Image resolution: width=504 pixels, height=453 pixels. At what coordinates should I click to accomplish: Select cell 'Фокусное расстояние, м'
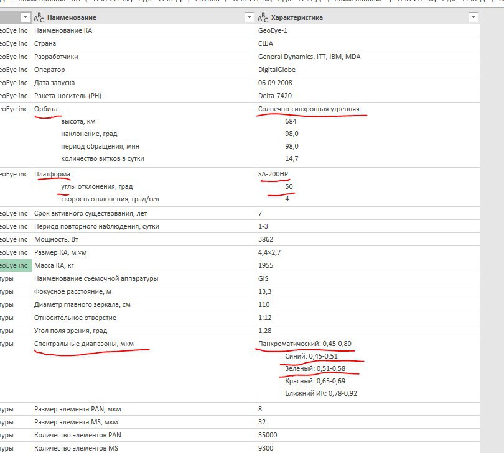coord(144,292)
